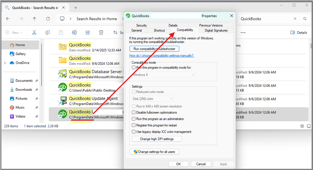Viewport: 313px width, 170px height.
Task: Open How do I choose compatibility settings link
Action: pyautogui.click(x=161, y=56)
